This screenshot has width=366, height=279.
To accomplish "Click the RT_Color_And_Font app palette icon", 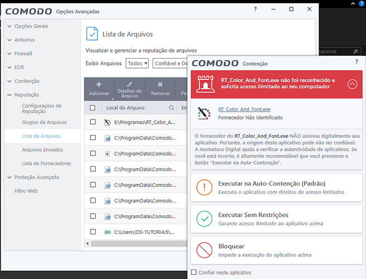I will pyautogui.click(x=204, y=113).
